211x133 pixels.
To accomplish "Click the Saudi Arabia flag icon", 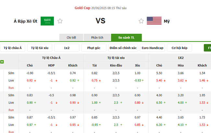I will tap(47, 21).
